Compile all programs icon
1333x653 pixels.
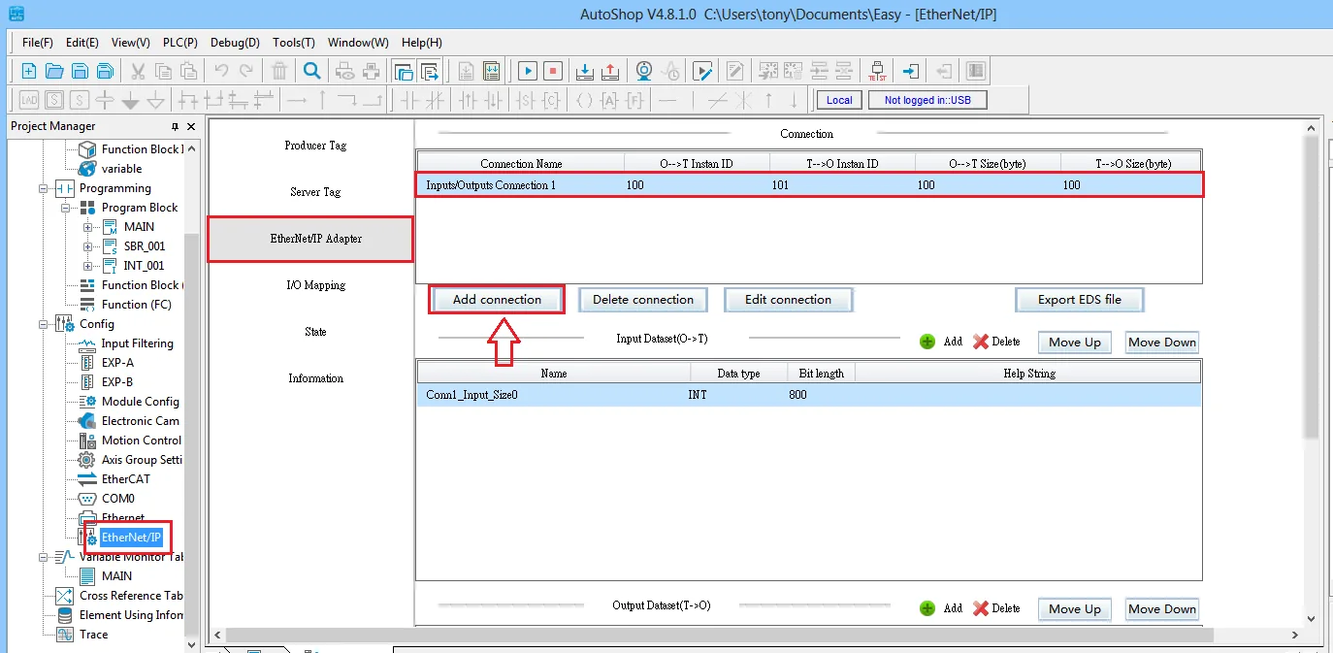[x=492, y=71]
